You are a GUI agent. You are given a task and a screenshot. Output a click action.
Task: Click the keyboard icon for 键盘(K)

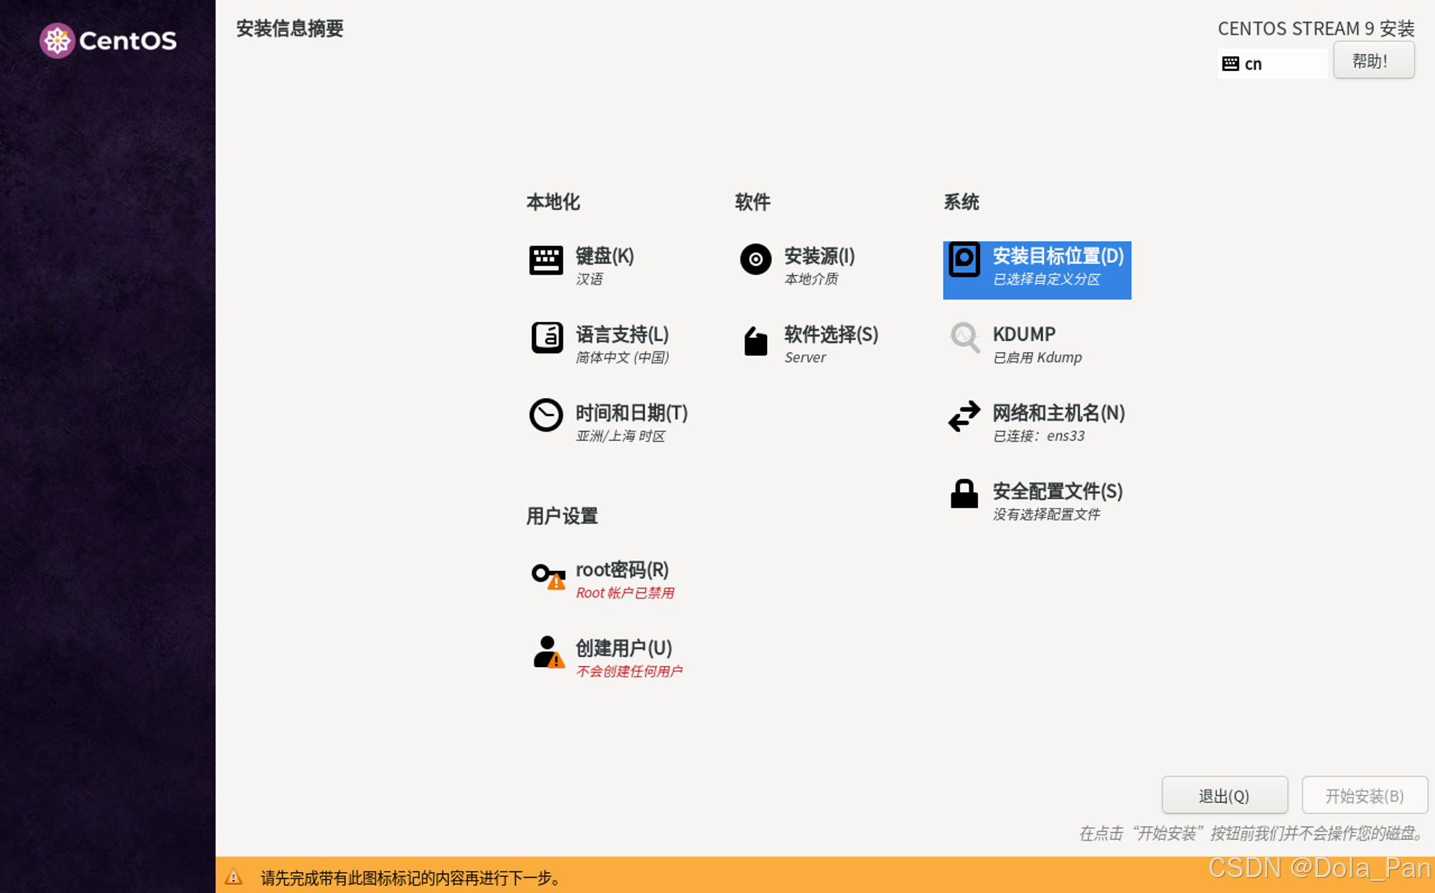pos(546,260)
